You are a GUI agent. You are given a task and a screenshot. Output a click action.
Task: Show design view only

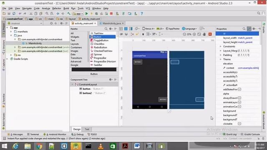click(x=121, y=29)
